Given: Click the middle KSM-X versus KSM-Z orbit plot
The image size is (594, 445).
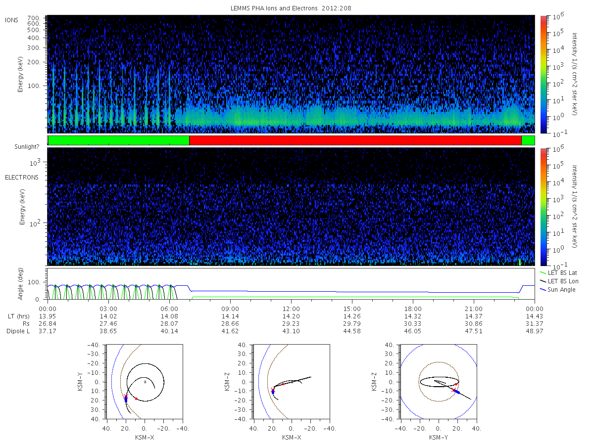Looking at the screenshot, I should pos(291,382).
